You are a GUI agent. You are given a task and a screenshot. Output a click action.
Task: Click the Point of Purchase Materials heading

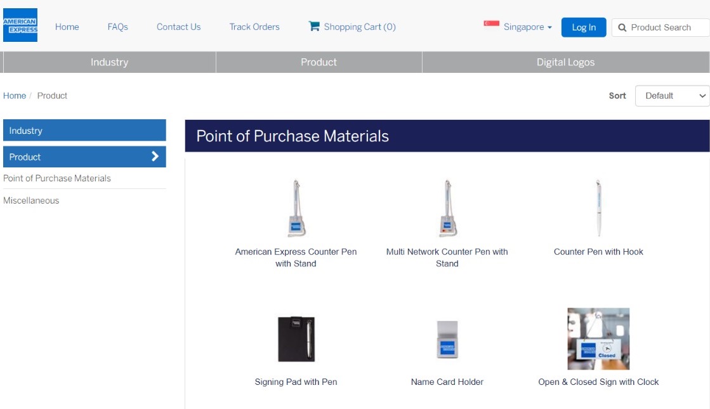click(x=293, y=136)
